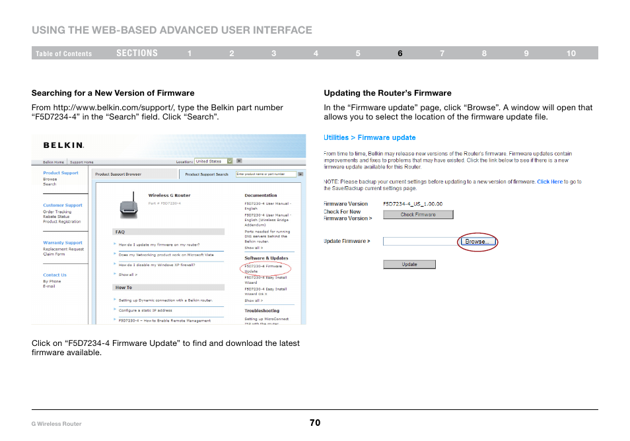Click the Browse... button
Screen dimensions: 630x441
pos(477,242)
